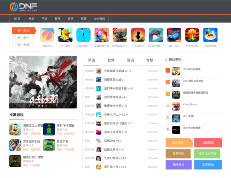Select the 热门专题 side tab
This screenshot has height=178, width=231.
(23, 45)
